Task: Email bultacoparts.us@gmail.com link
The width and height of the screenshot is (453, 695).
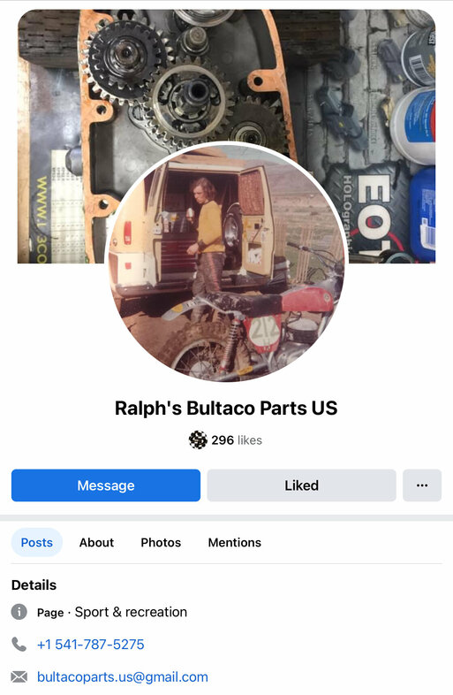Action: point(123,676)
